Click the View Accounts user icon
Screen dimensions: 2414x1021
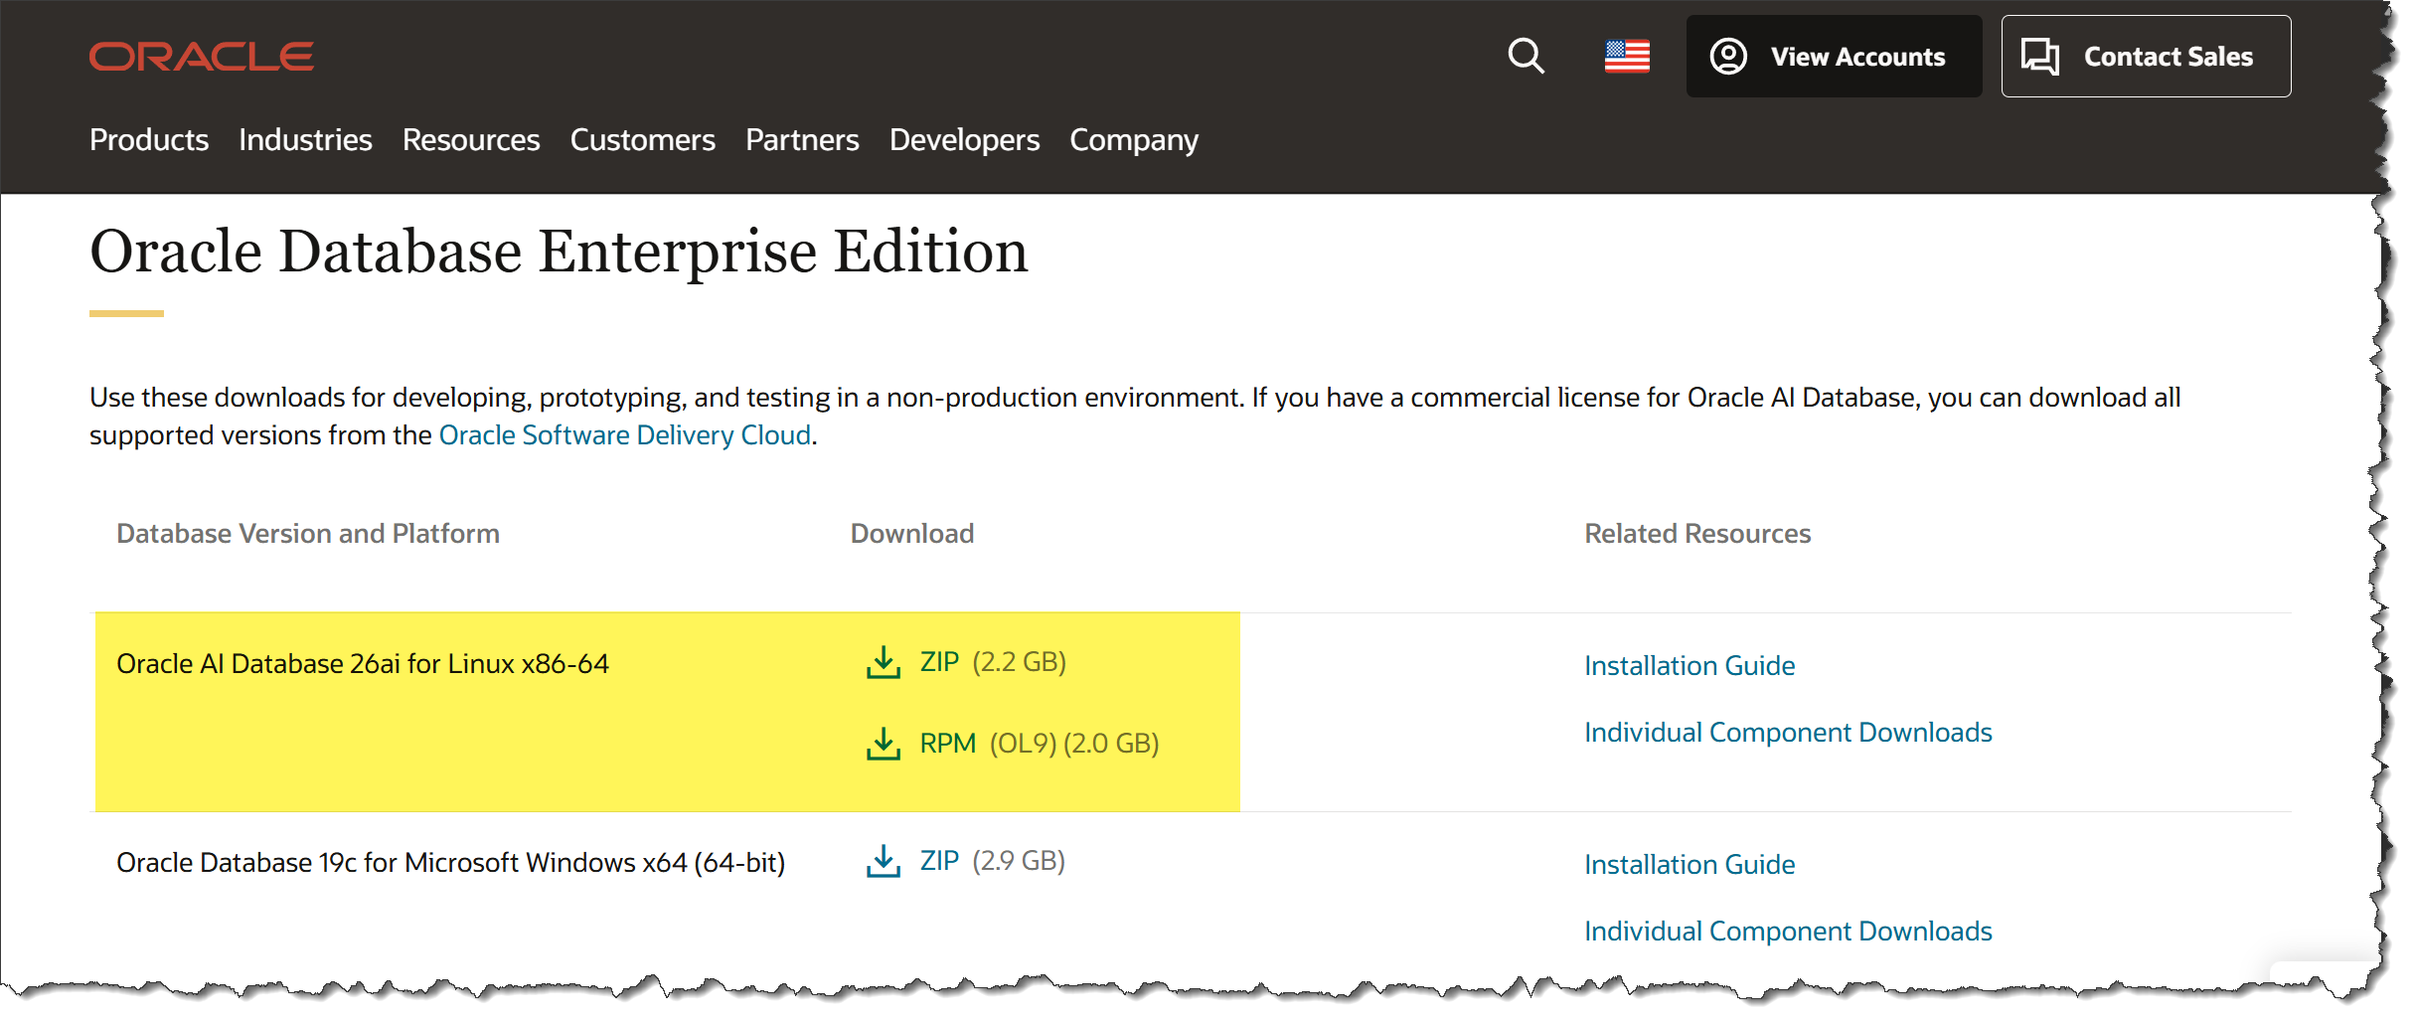click(1728, 57)
